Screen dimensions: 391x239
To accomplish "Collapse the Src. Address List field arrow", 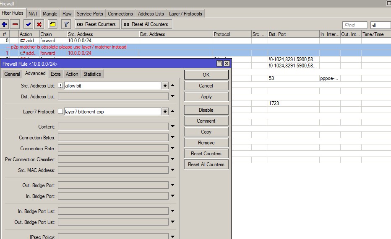I will coord(173,85).
